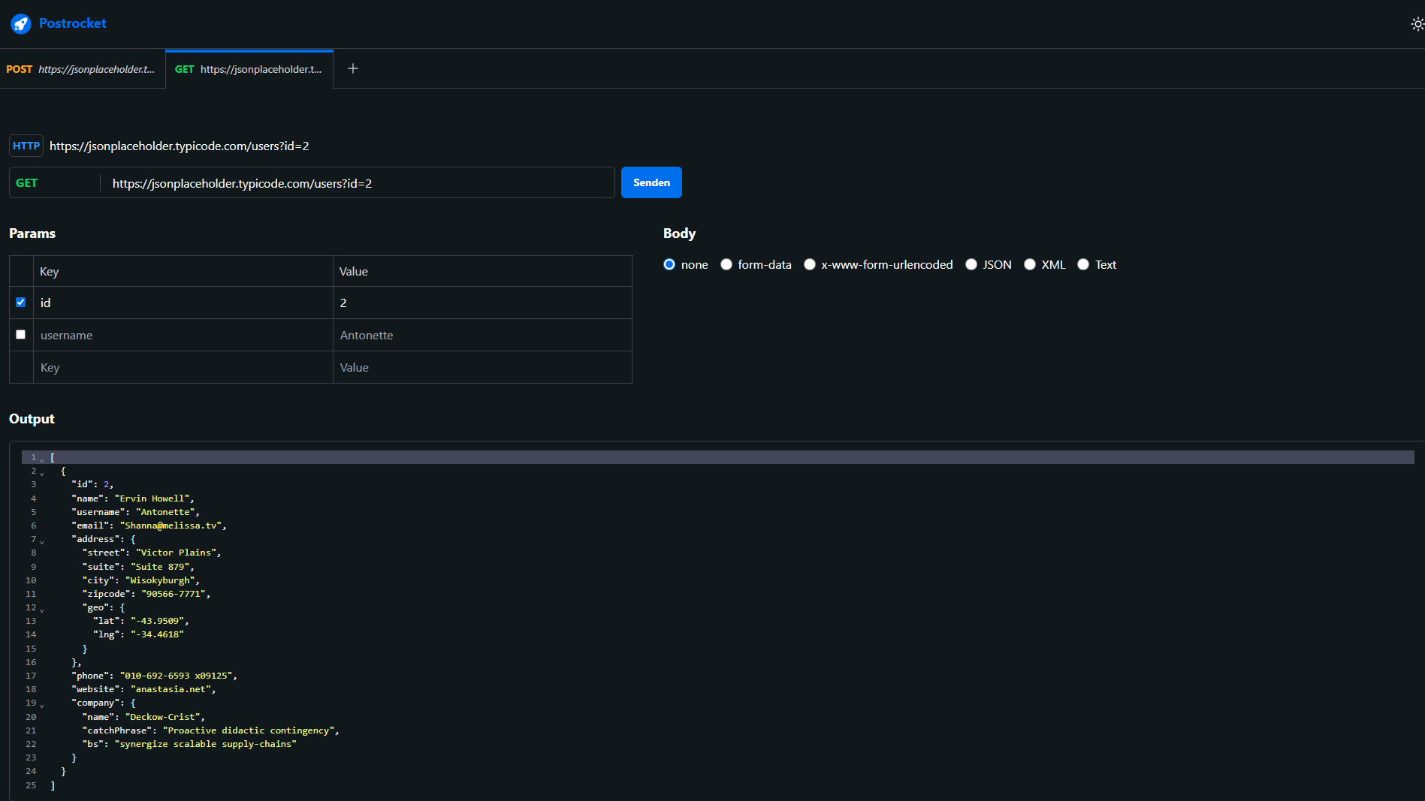Screen dimensions: 1425x801
Task: Click the Params section heading
Action: coord(32,233)
